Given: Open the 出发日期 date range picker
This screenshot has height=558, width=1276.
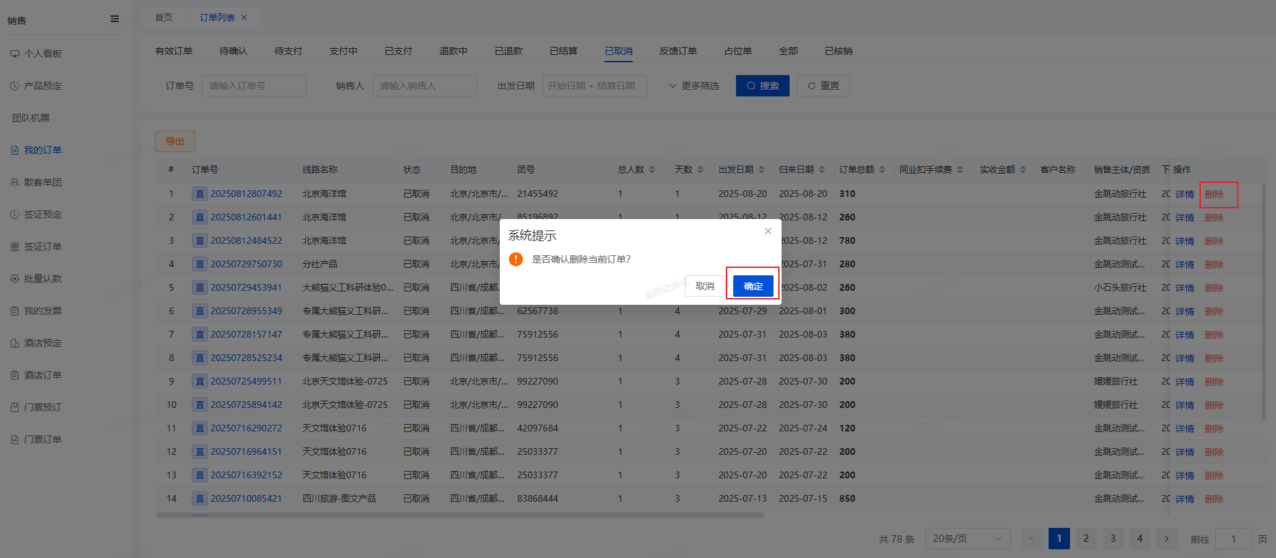Looking at the screenshot, I should 594,86.
